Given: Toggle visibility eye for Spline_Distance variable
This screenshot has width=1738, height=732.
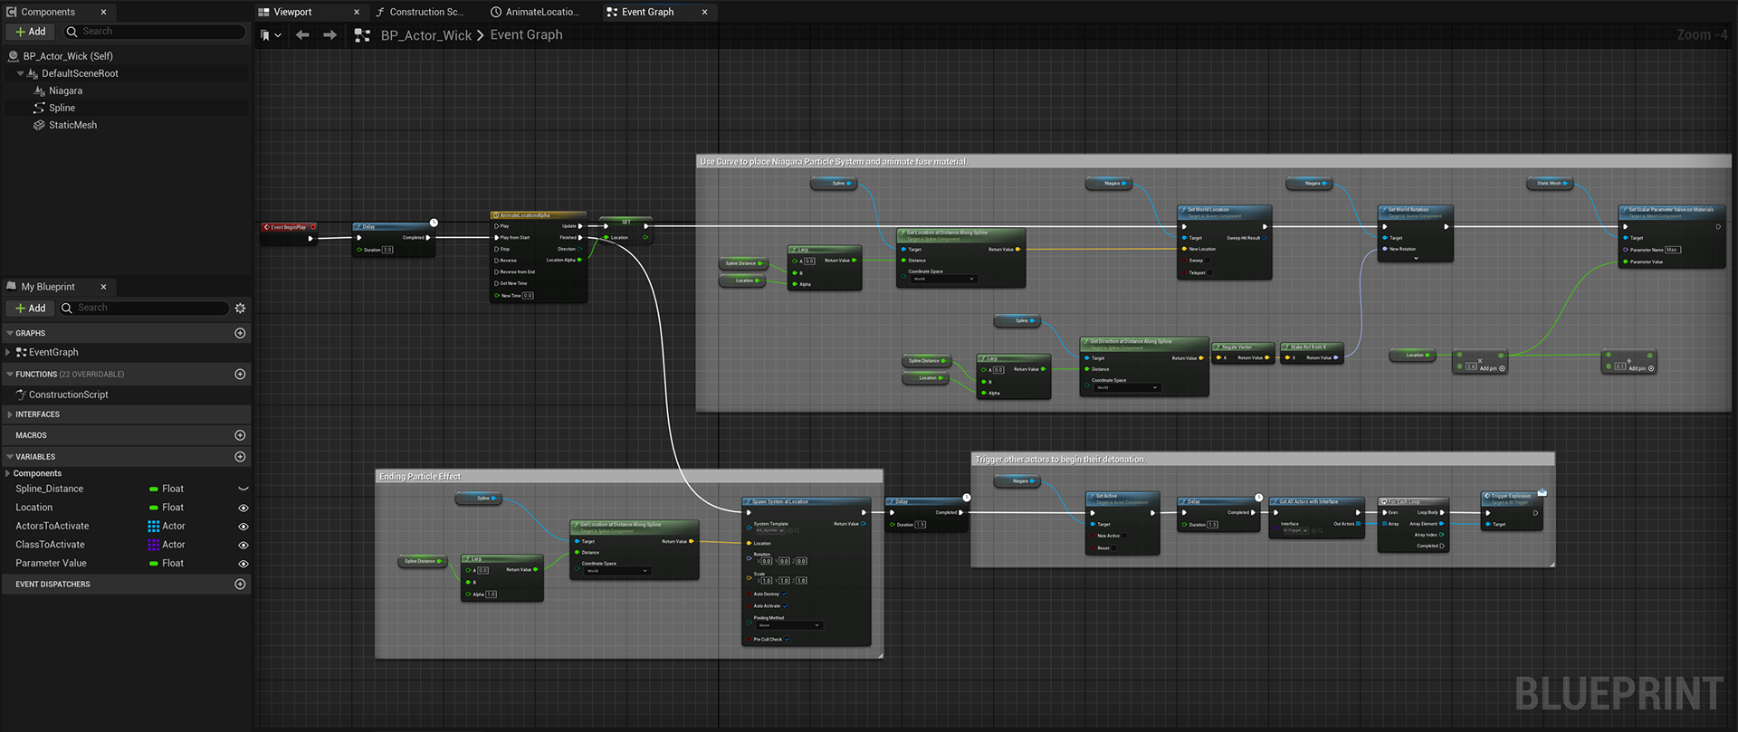Looking at the screenshot, I should [243, 489].
